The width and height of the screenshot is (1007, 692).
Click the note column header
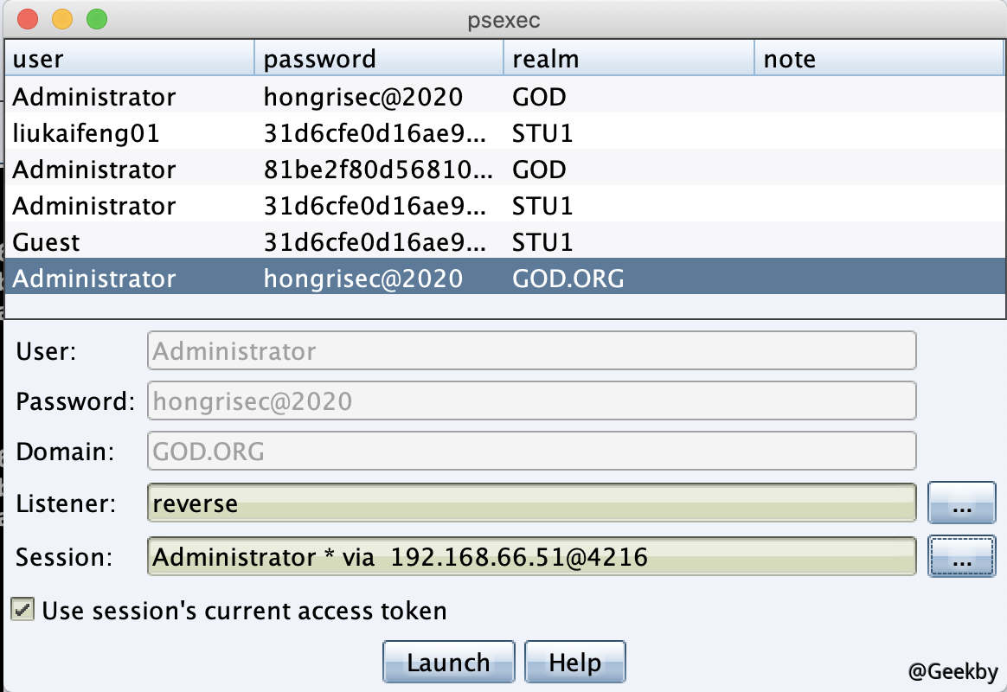pyautogui.click(x=878, y=59)
